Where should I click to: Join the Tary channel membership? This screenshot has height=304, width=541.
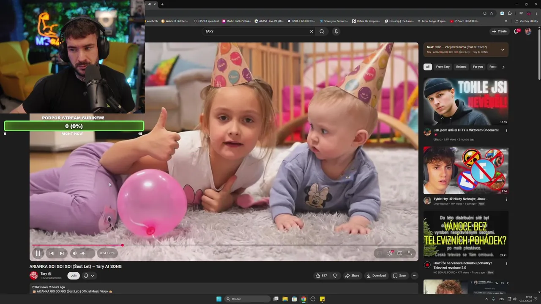pyautogui.click(x=74, y=276)
